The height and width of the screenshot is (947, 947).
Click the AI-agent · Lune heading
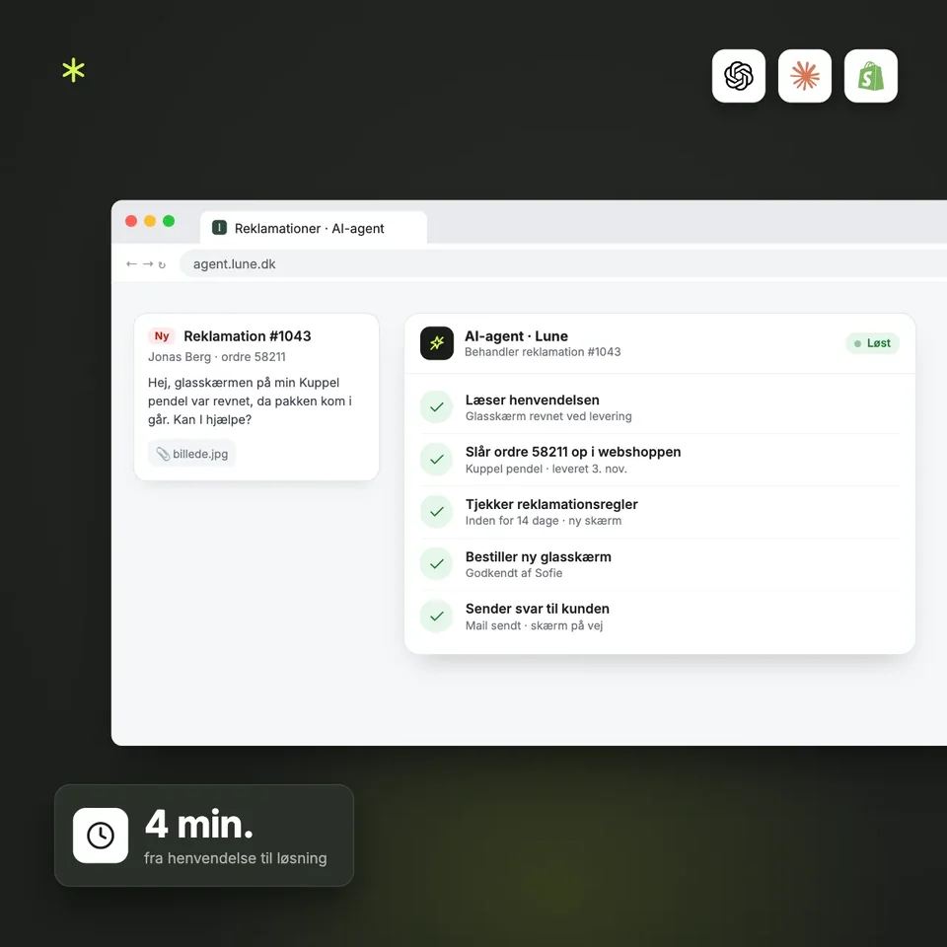[x=516, y=335]
